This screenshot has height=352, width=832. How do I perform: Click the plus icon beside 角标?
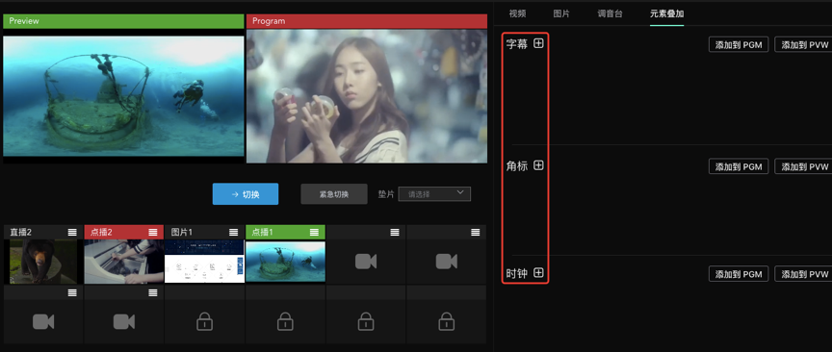pyautogui.click(x=538, y=165)
